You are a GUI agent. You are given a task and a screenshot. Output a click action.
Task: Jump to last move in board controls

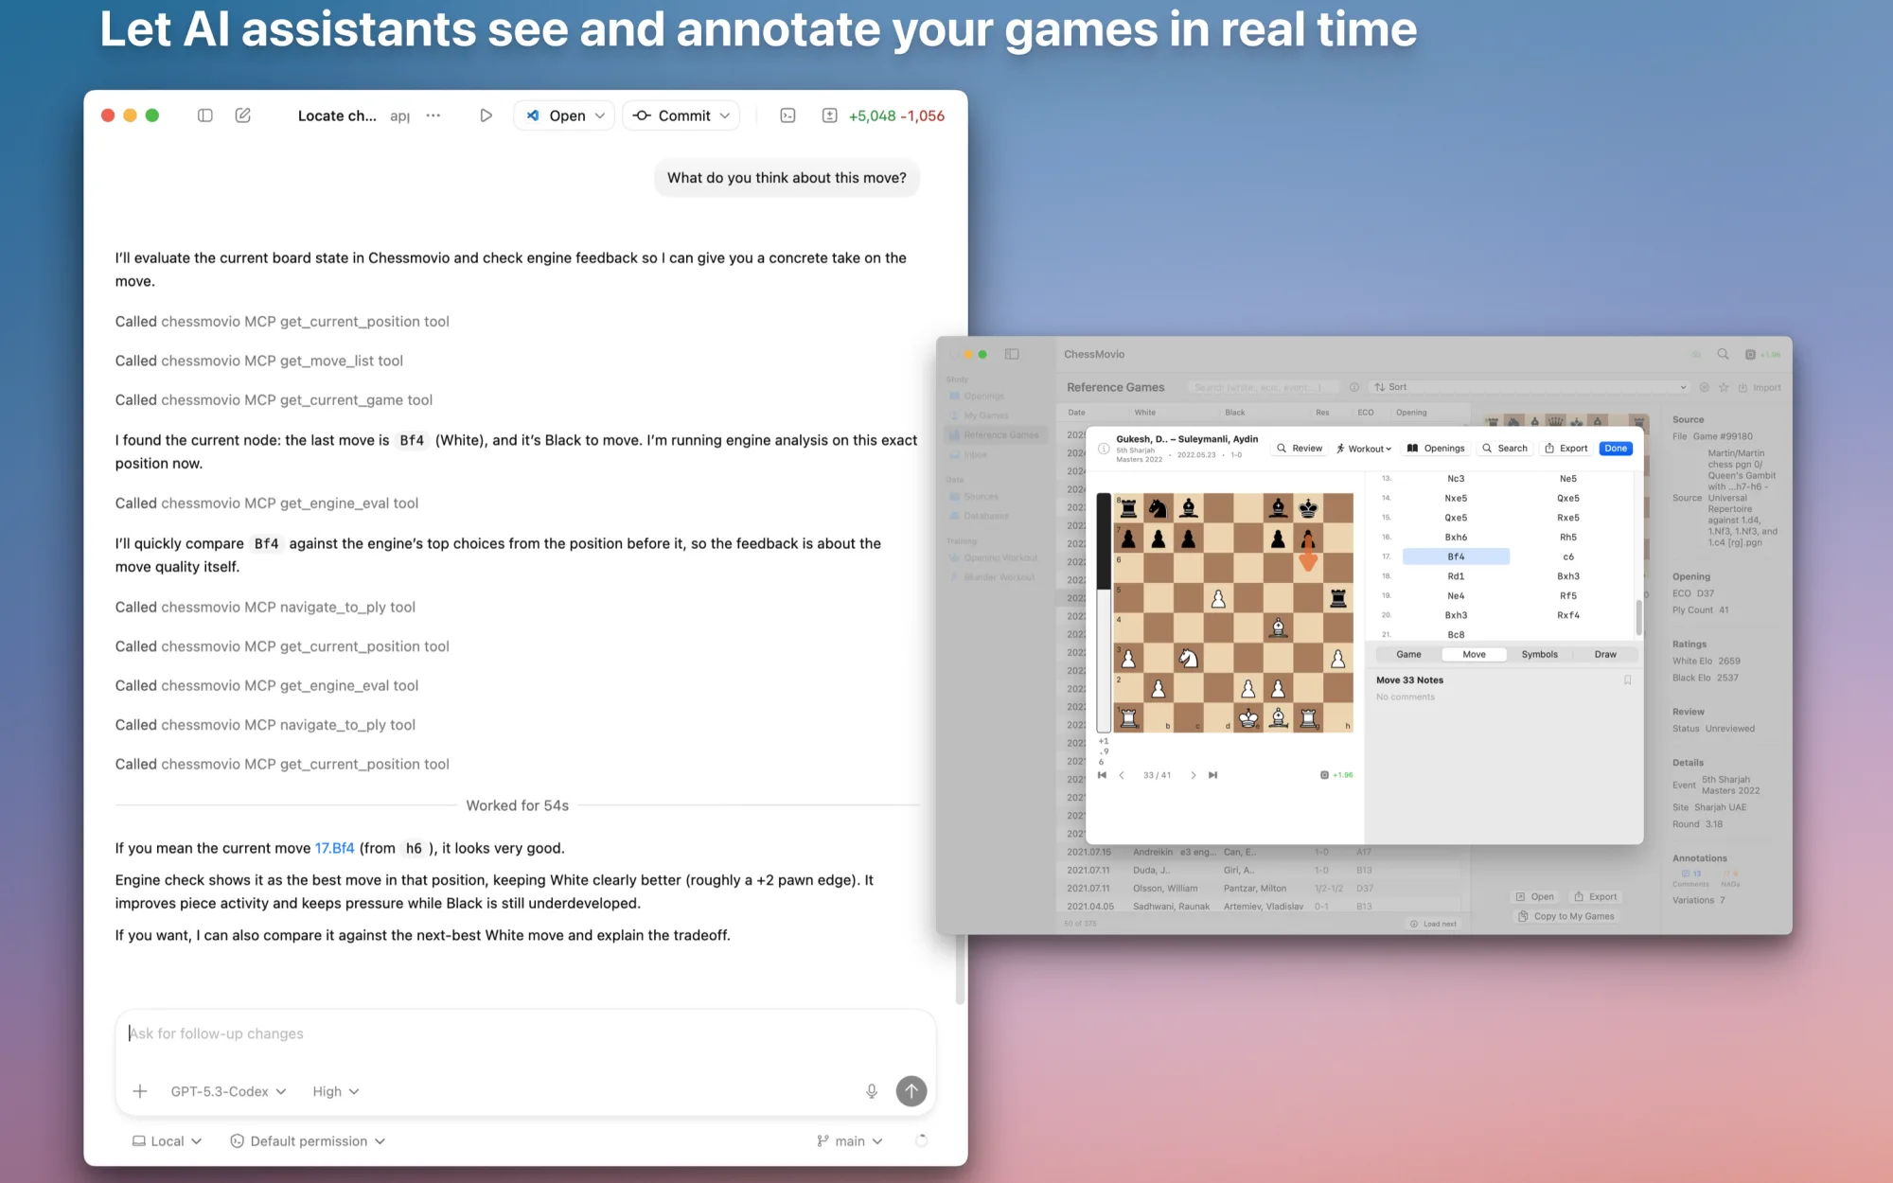tap(1212, 775)
